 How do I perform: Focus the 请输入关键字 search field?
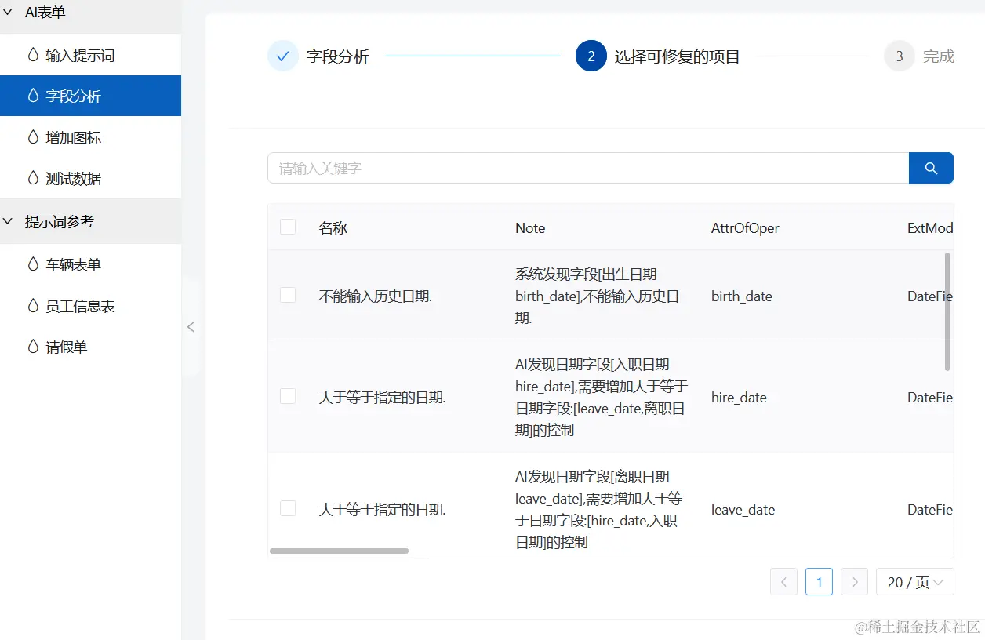click(x=588, y=168)
